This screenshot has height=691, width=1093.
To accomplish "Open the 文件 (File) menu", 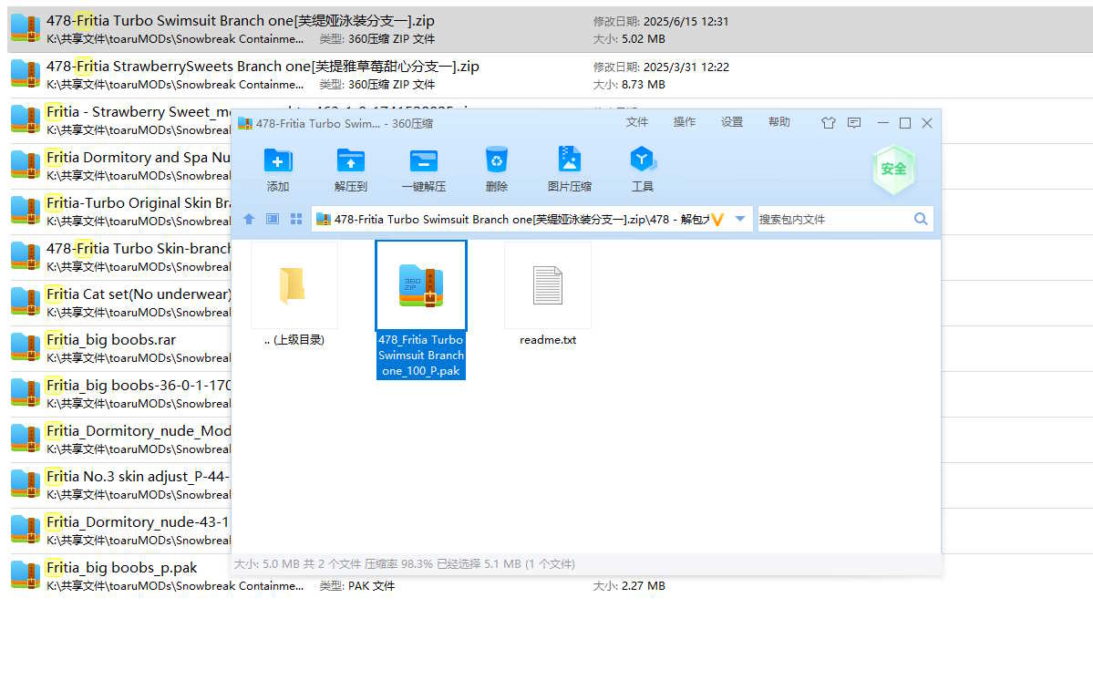I will [x=637, y=123].
